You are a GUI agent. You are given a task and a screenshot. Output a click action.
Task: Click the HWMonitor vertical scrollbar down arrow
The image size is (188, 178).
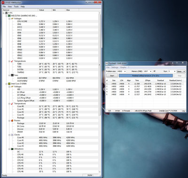click(x=100, y=172)
